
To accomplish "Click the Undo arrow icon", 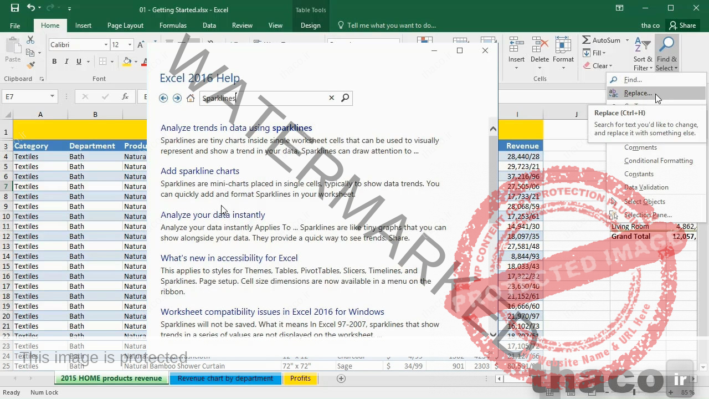I will (31, 8).
